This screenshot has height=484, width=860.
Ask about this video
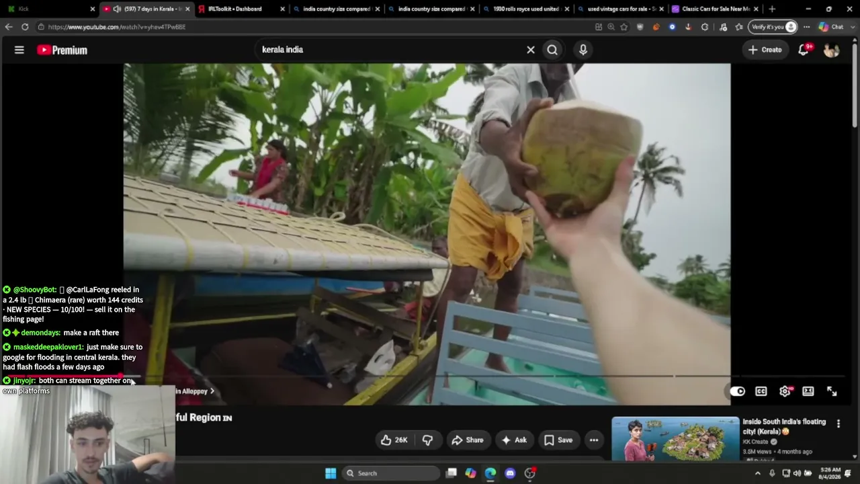514,440
